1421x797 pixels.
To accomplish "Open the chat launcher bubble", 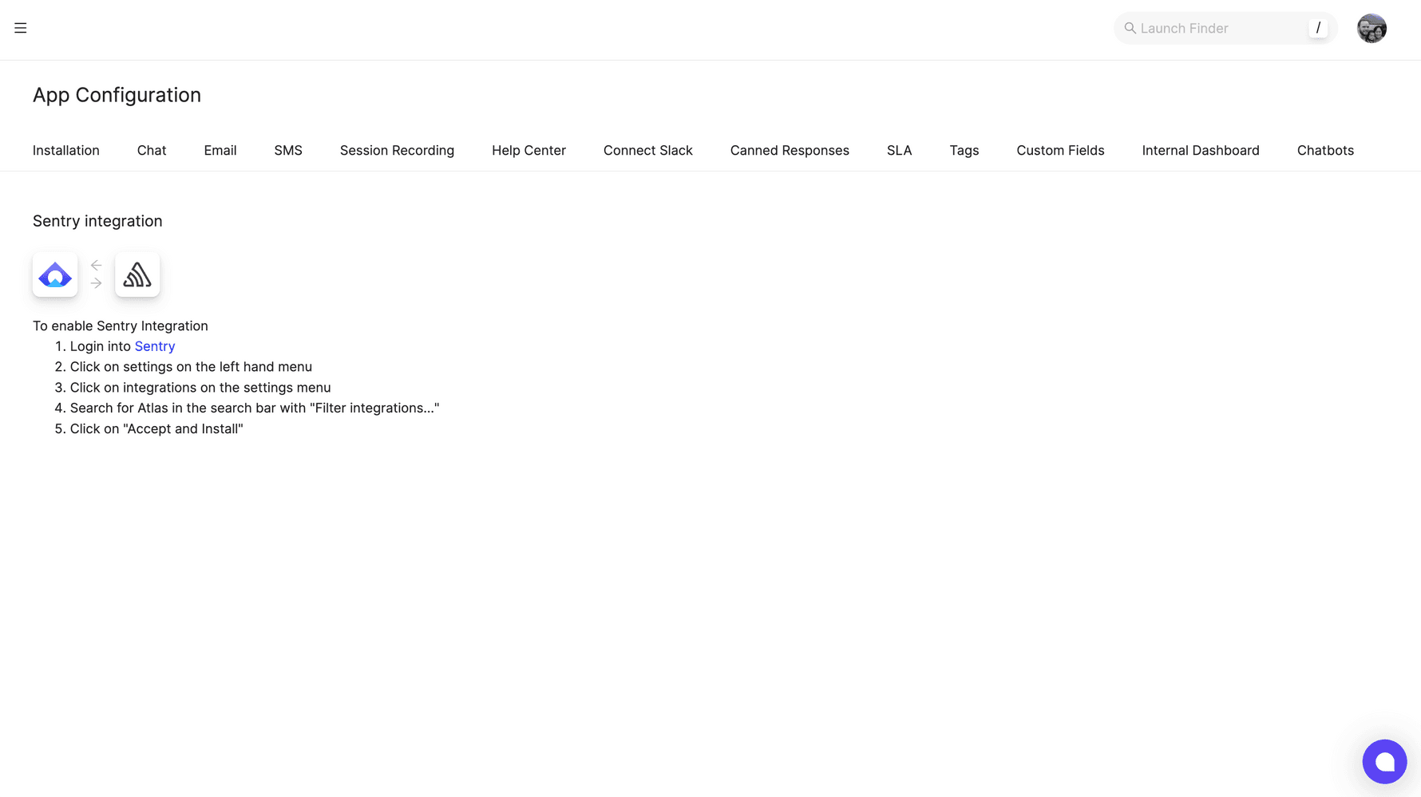I will tap(1384, 761).
